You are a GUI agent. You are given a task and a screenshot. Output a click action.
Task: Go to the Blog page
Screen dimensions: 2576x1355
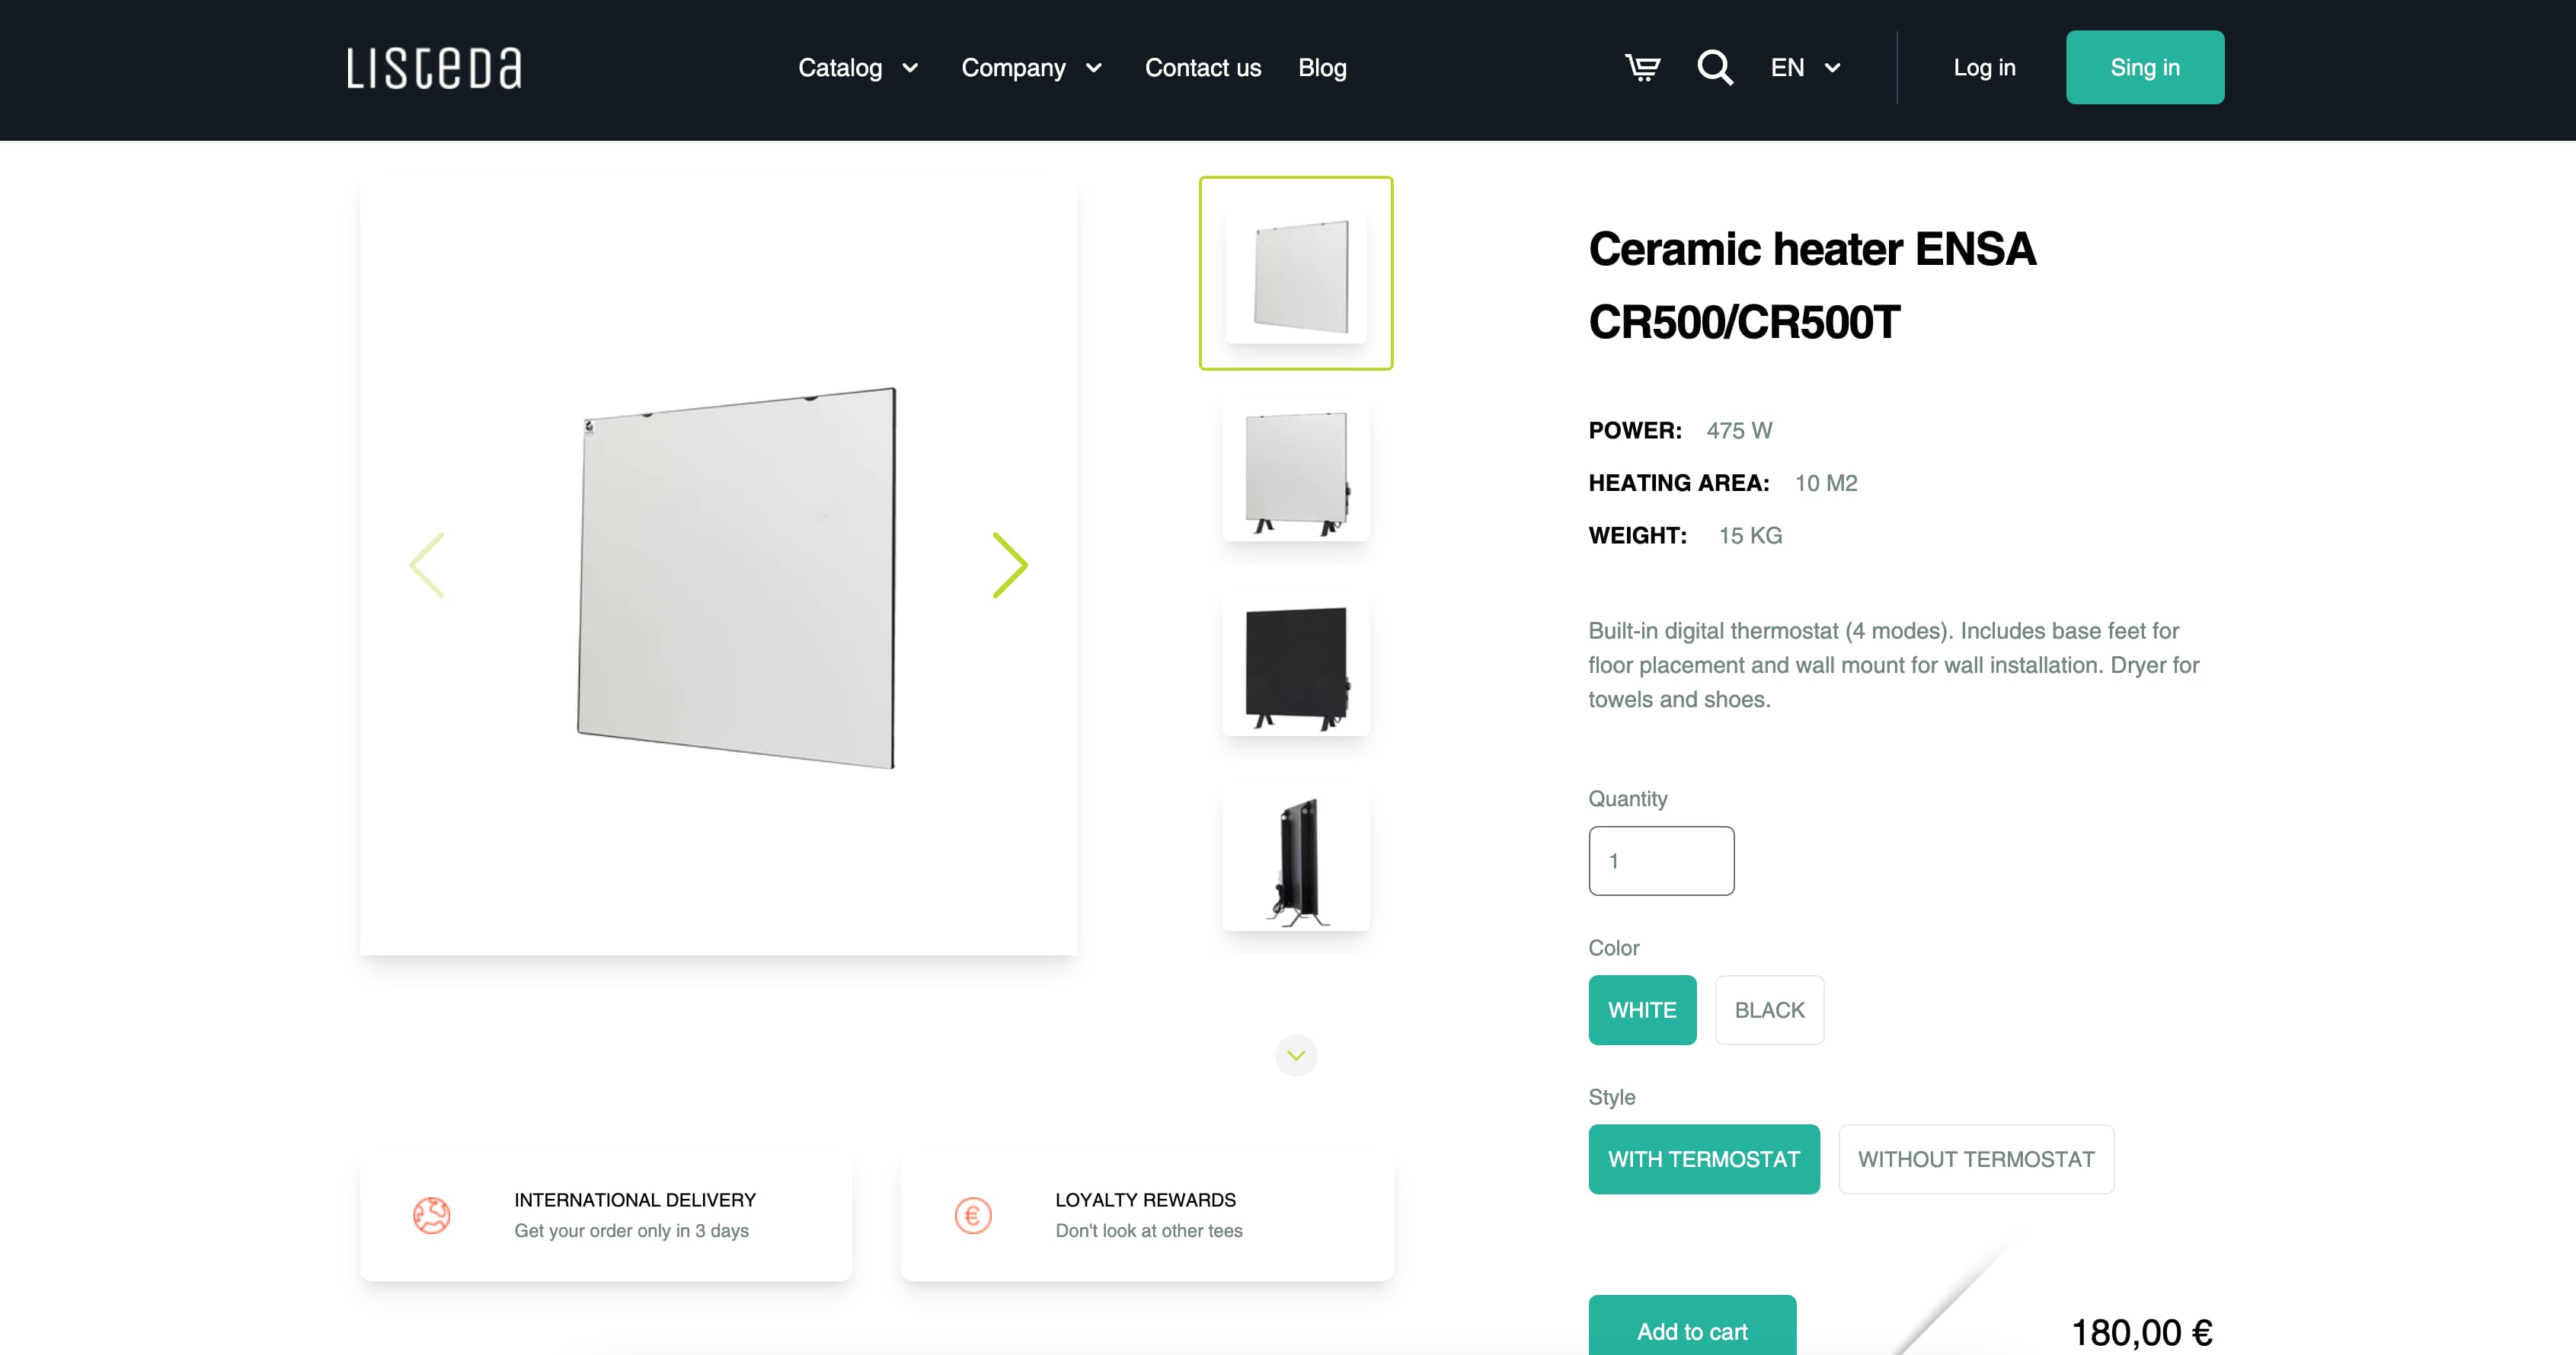[1322, 68]
